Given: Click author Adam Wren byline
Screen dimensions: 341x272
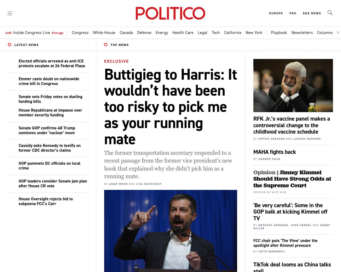Looking at the screenshot, I should click(118, 184).
